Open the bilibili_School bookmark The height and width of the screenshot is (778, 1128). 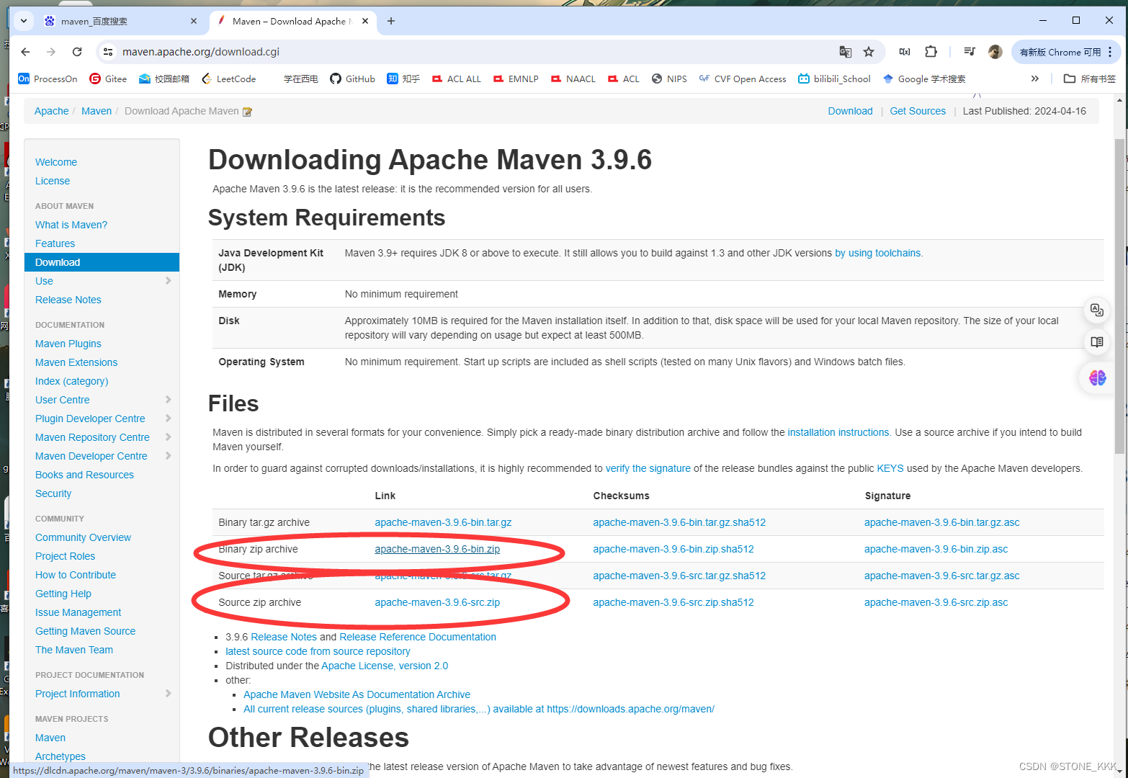[834, 79]
